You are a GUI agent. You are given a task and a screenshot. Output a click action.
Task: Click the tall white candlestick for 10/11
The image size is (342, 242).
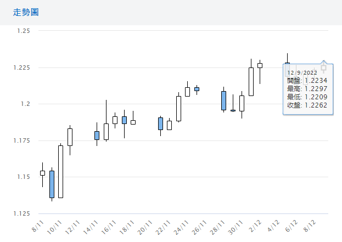tap(60, 171)
